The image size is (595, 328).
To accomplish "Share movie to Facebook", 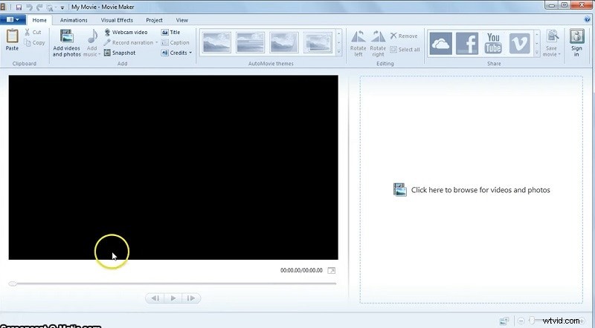I will pos(467,43).
